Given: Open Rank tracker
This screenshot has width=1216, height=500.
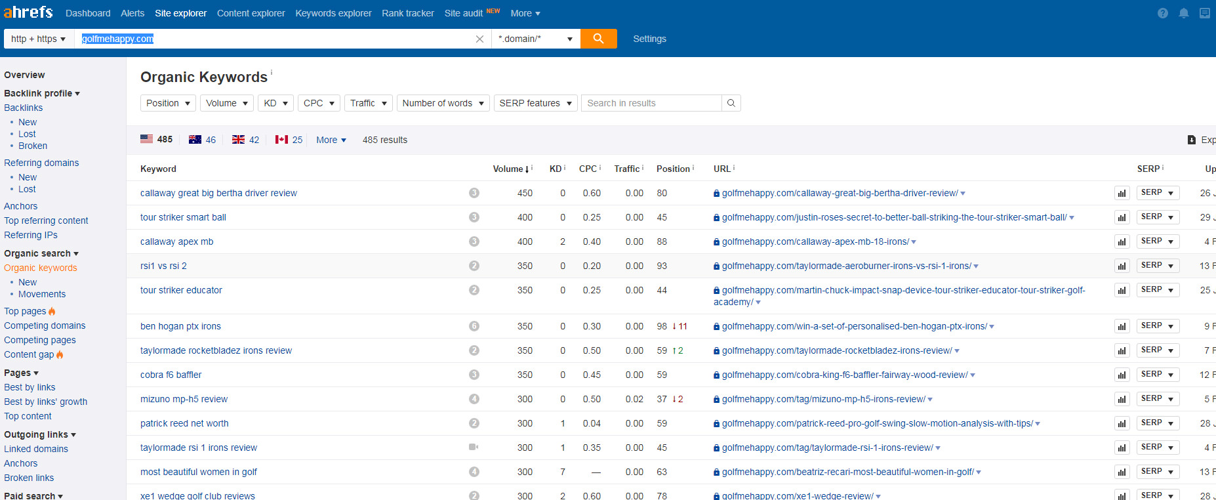Looking at the screenshot, I should 408,13.
